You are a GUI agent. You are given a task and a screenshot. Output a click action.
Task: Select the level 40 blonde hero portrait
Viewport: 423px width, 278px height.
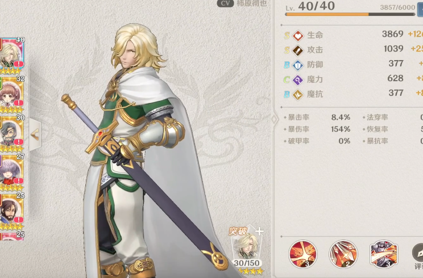12,56
